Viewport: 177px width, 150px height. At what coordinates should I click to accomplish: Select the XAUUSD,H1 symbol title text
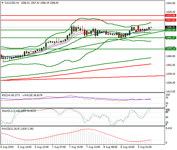tap(12, 3)
